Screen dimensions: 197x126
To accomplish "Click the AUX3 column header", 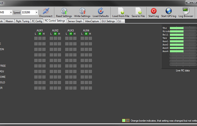I will [71, 30].
